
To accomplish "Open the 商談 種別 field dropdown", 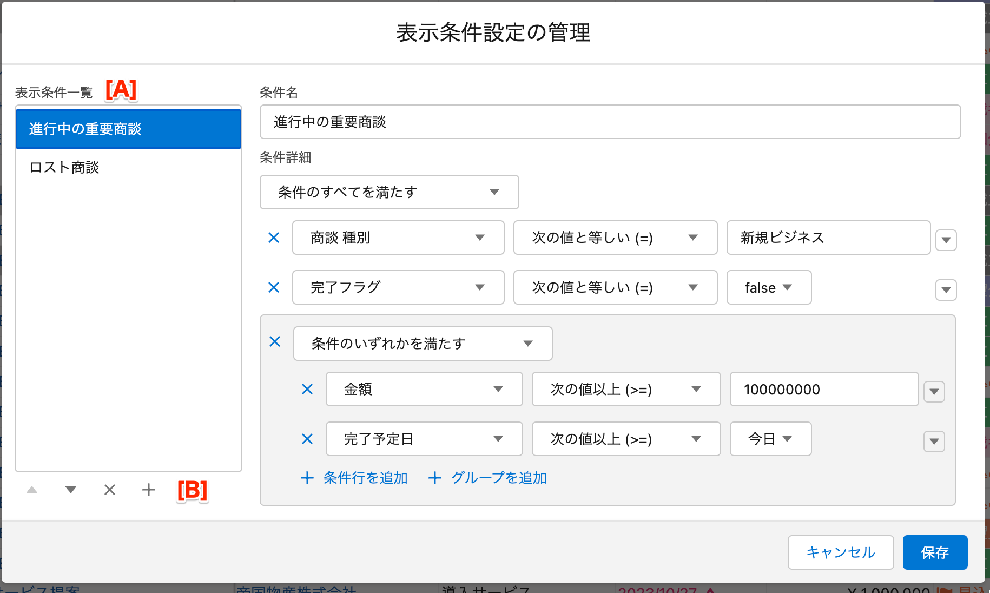I will 398,238.
